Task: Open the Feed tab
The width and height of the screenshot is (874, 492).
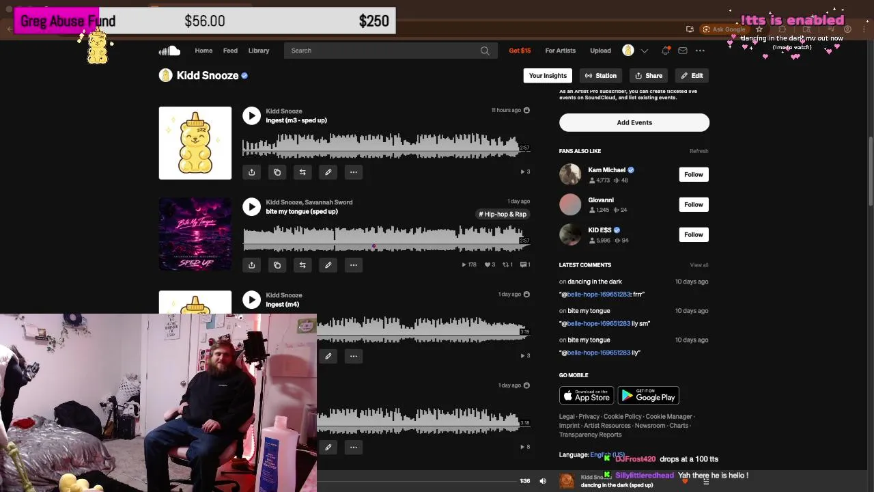Action: (230, 51)
